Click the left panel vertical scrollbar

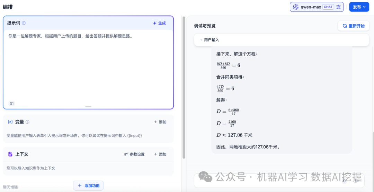tap(184, 86)
